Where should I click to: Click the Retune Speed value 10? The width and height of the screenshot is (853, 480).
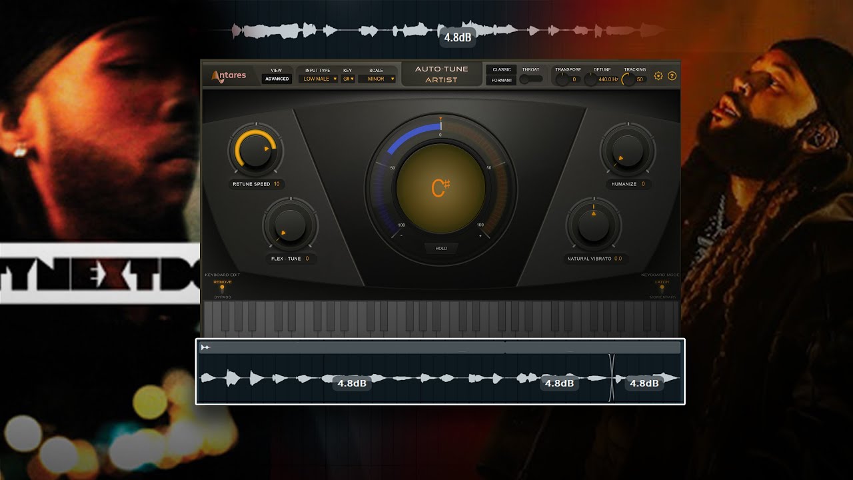(277, 184)
